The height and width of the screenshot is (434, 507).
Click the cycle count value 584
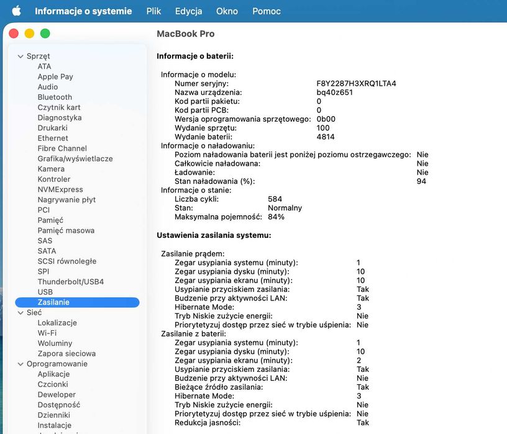pos(275,199)
